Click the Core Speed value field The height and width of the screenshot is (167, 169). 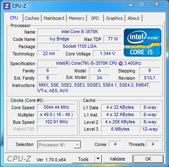(x=56, y=107)
